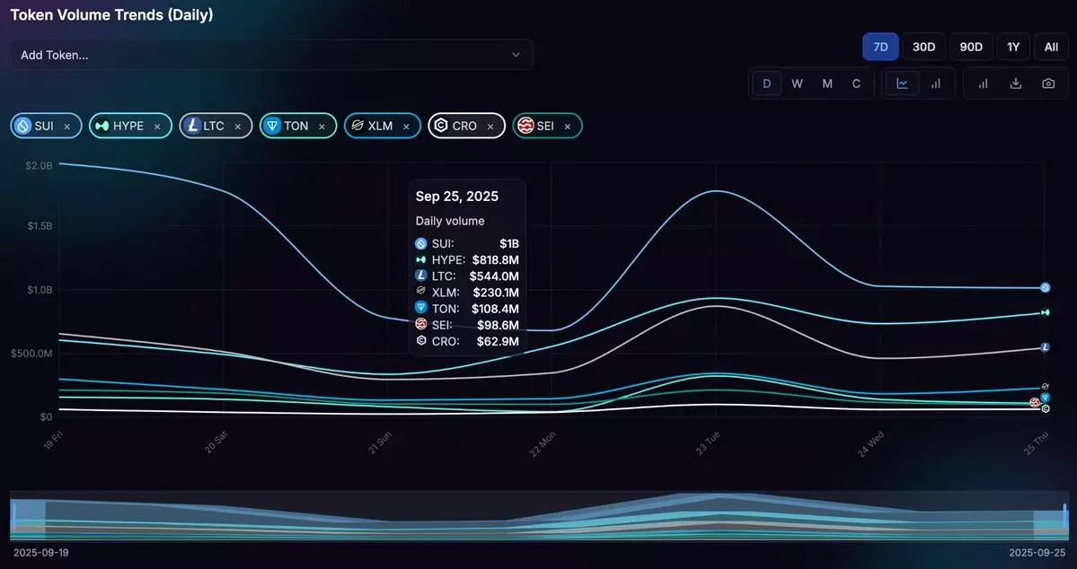Remove the LTC token chip
This screenshot has width=1077, height=569.
click(238, 127)
